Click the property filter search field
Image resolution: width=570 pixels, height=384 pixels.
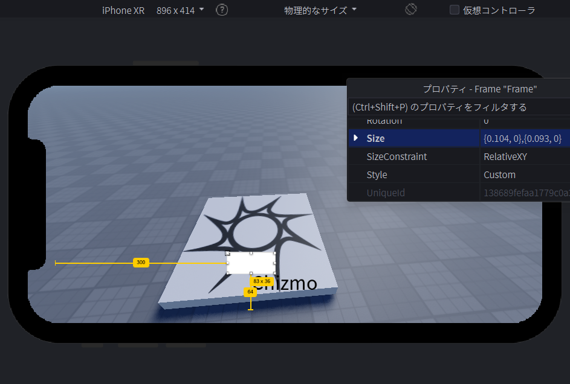pos(459,107)
